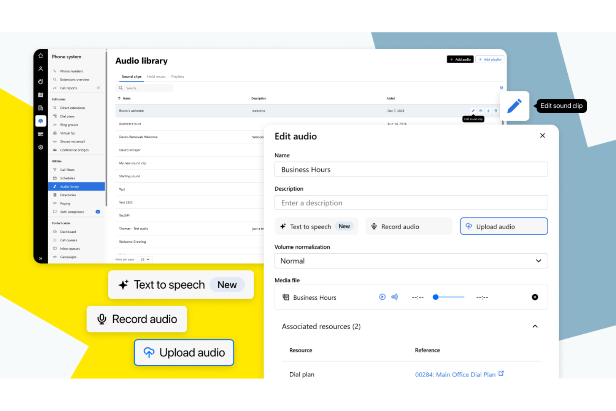Collapse the Associated resources section
Screen dimensions: 616x411
coord(535,326)
